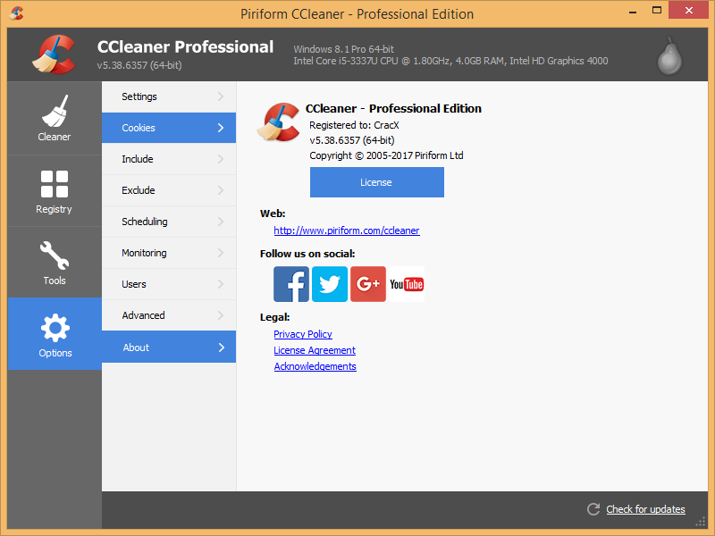Screen dimensions: 715x536
Task: Click the chevron on the Settings row
Action: (221, 96)
